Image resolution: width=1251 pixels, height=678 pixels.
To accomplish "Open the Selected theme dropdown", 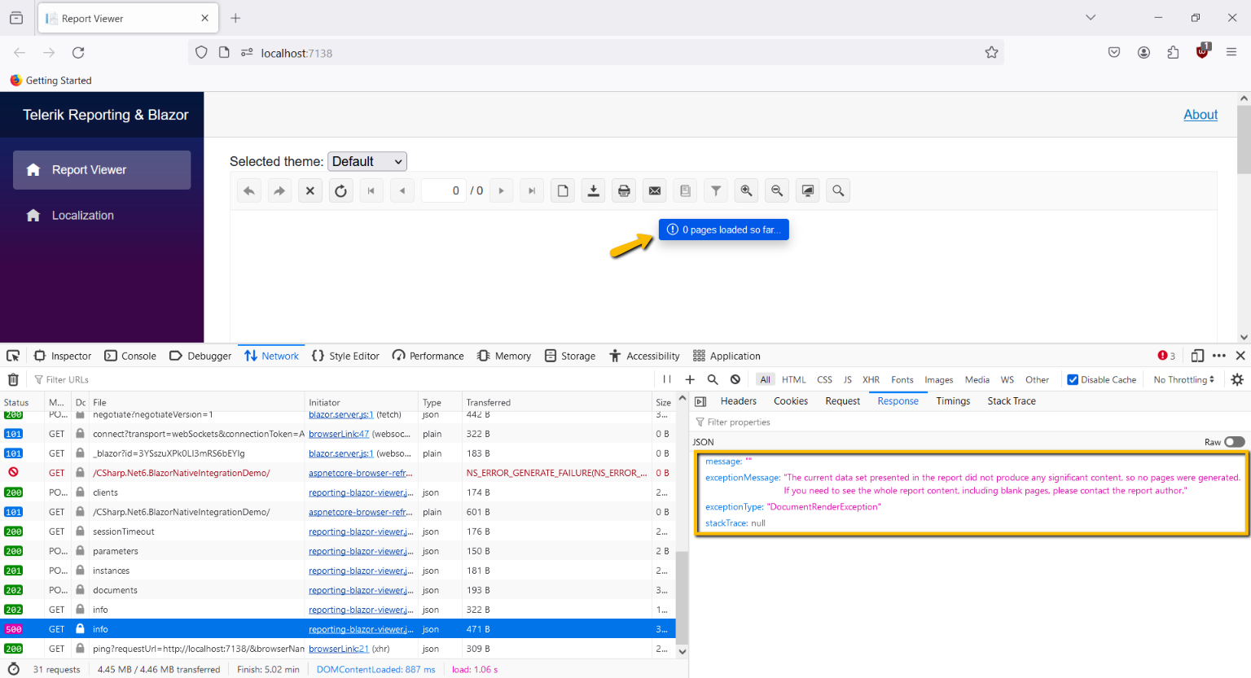I will tap(367, 161).
